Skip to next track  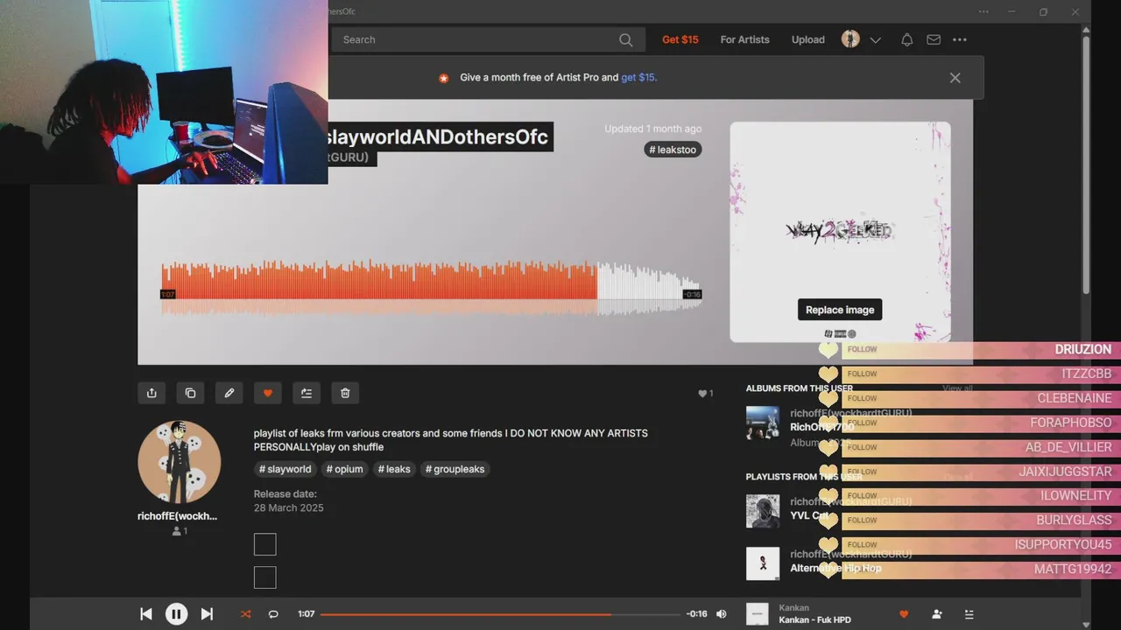click(x=207, y=614)
